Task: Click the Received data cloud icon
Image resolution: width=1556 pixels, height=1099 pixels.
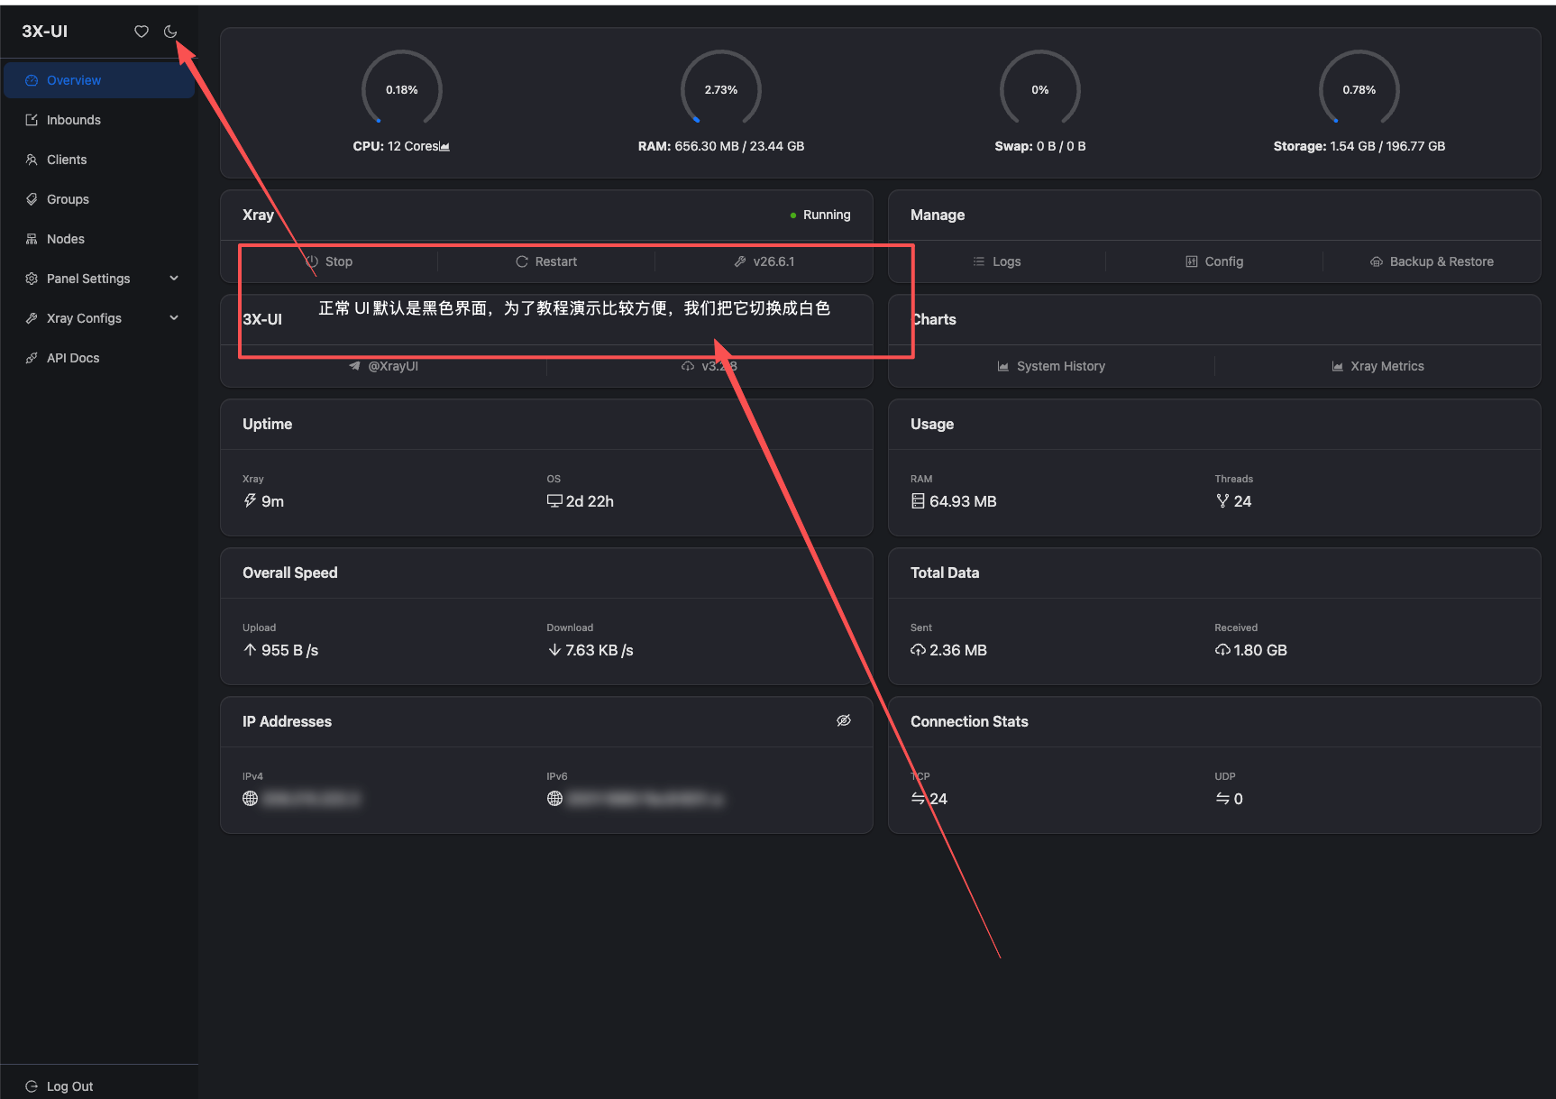Action: pos(1222,650)
